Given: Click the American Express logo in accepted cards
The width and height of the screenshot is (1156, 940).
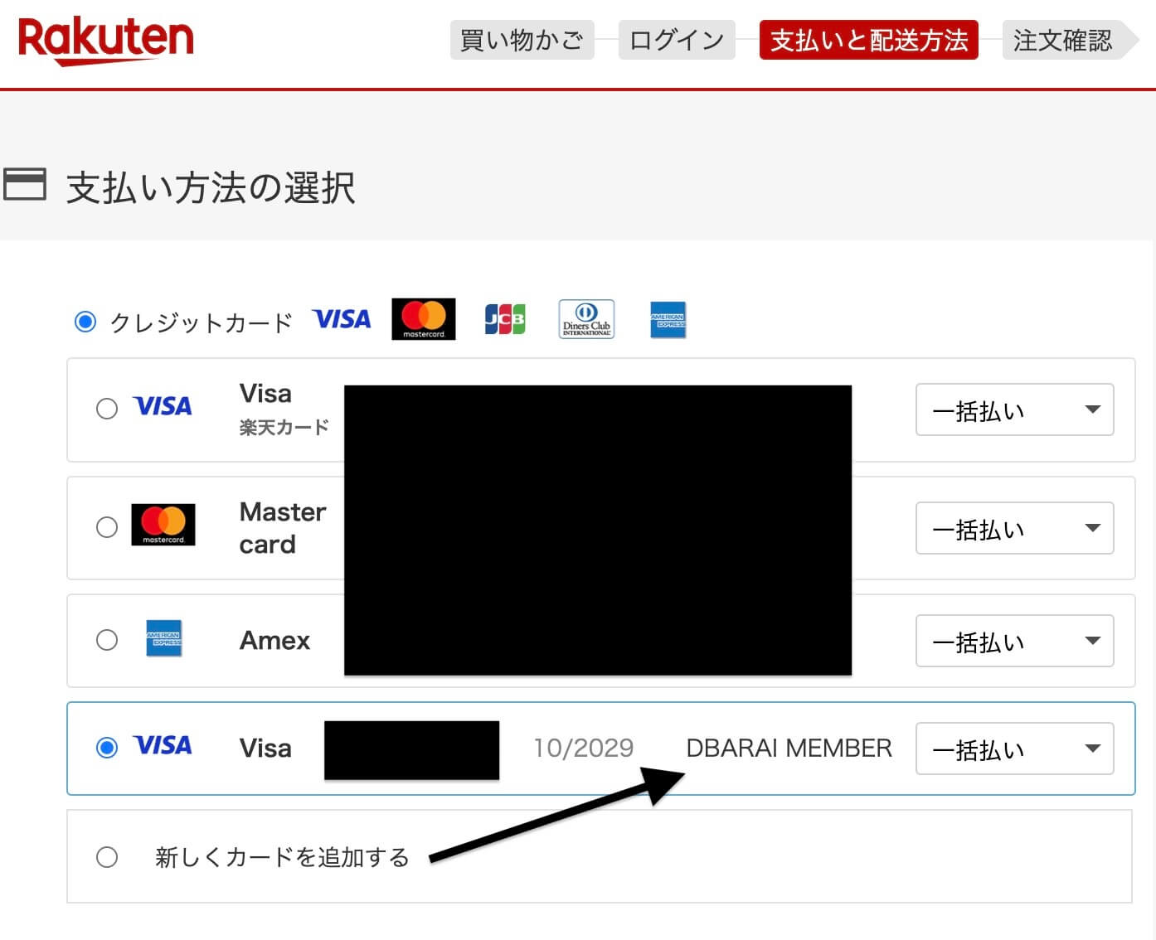Looking at the screenshot, I should pyautogui.click(x=668, y=320).
